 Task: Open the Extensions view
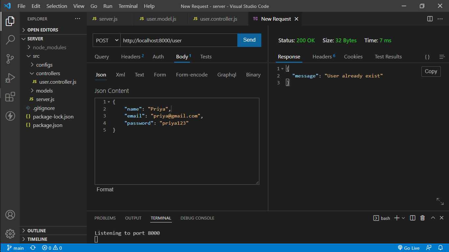(10, 97)
